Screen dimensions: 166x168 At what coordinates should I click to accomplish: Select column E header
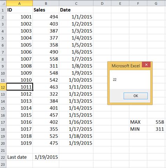[x=120, y=4]
